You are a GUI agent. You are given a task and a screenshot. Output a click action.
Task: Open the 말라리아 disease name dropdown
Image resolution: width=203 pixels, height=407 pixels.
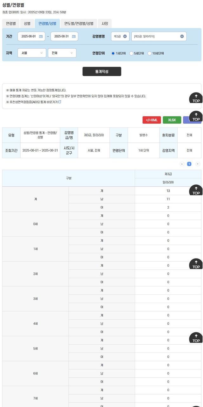tap(159, 37)
